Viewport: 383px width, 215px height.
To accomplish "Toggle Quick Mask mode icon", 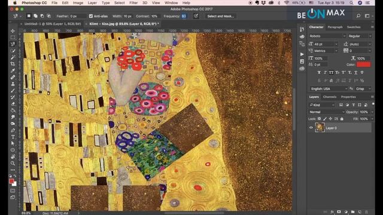I will pyautogui.click(x=13, y=191).
